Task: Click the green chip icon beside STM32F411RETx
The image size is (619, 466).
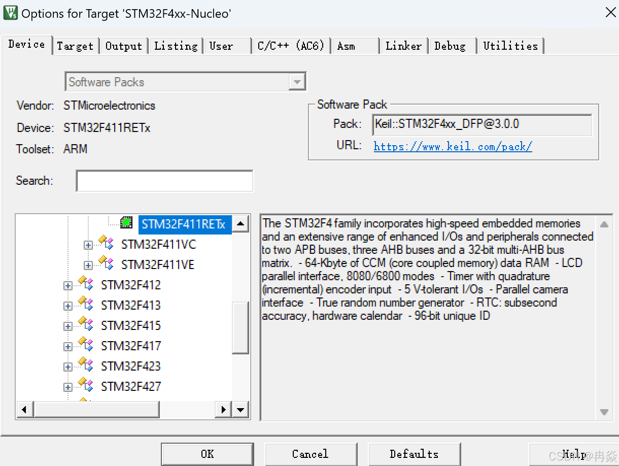Action: [x=126, y=222]
